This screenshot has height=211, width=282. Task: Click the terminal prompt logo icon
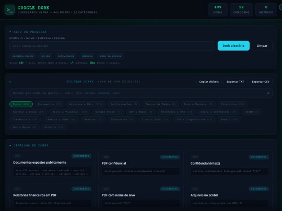pos(10,10)
